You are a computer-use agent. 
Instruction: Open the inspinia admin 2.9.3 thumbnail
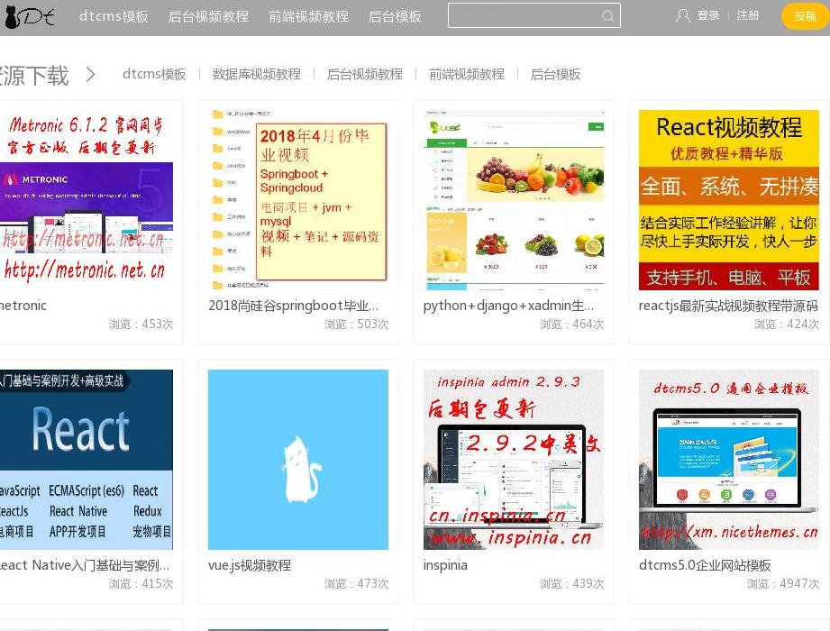(514, 460)
